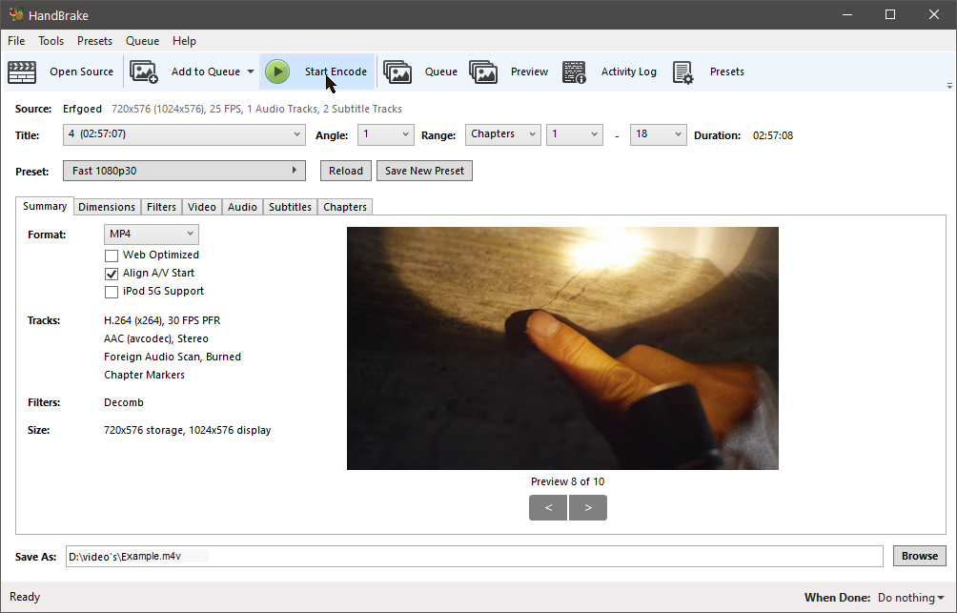This screenshot has height=613, width=957.
Task: Click the 'Preview 8 of 10' text
Action: pos(567,481)
